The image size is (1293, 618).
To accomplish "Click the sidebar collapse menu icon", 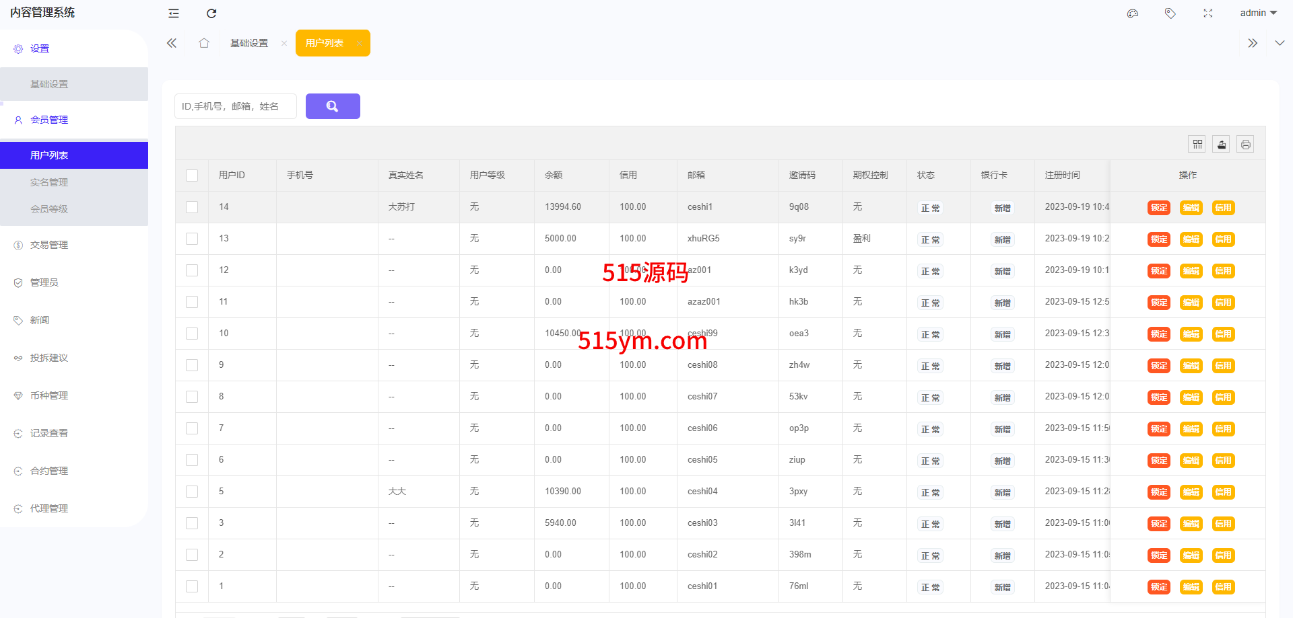I will (174, 13).
